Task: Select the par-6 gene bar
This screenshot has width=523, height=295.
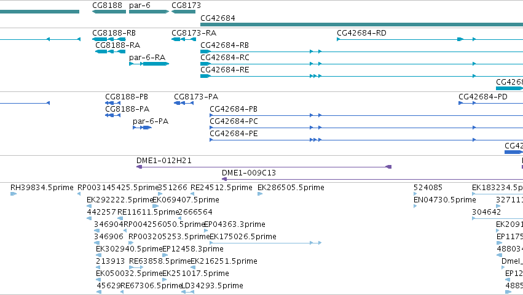Action: (x=149, y=12)
